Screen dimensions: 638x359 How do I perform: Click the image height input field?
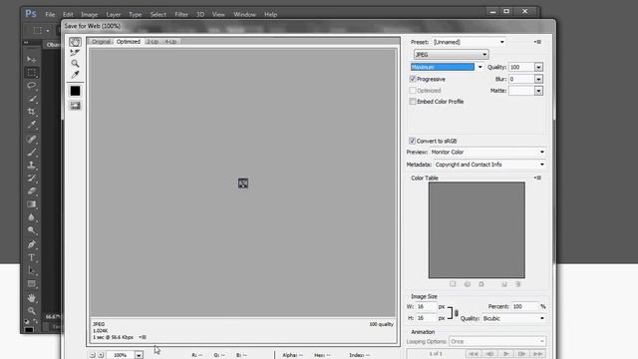pyautogui.click(x=426, y=318)
